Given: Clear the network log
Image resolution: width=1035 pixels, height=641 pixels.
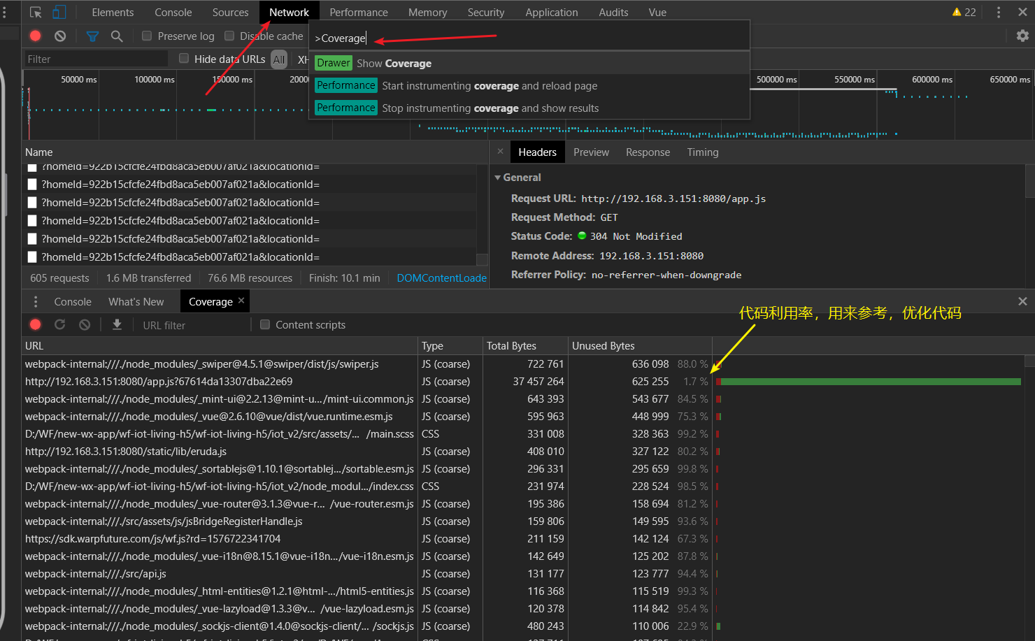Looking at the screenshot, I should (60, 36).
